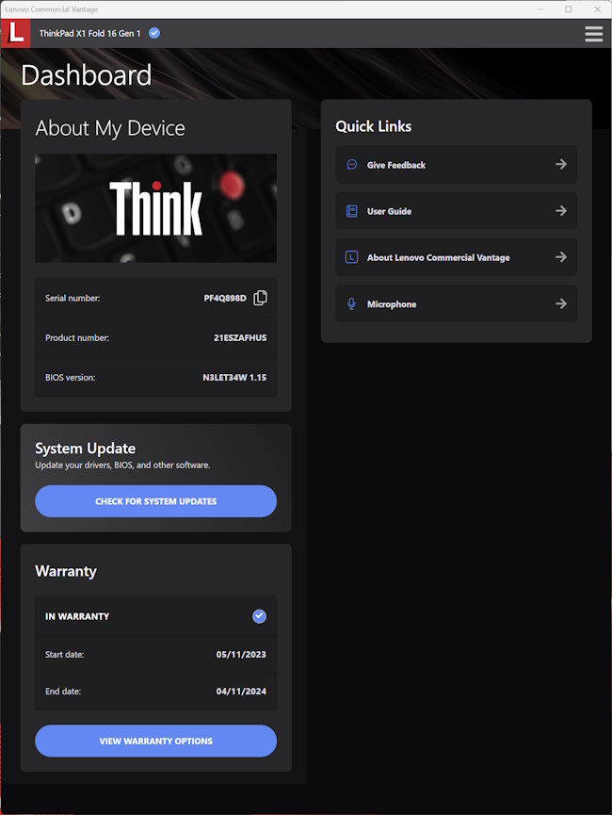Click the Warranty section heading
This screenshot has height=815, width=612.
66,571
